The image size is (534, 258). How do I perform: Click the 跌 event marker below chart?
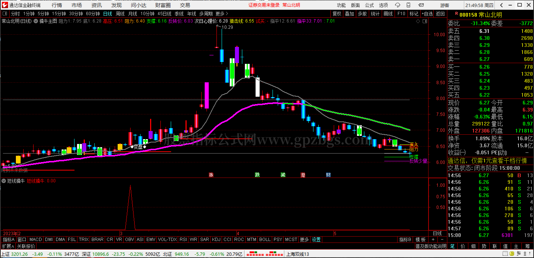(x=257, y=175)
